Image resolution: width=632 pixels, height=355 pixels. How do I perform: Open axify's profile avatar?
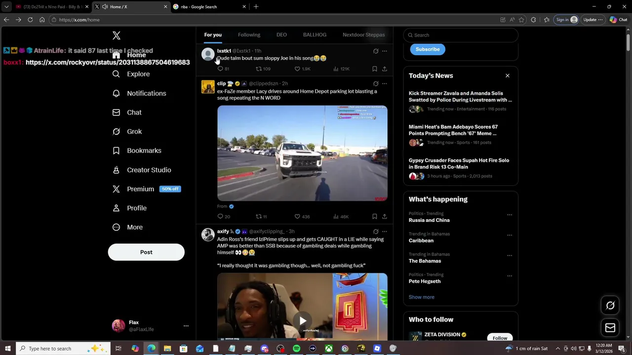(208, 235)
